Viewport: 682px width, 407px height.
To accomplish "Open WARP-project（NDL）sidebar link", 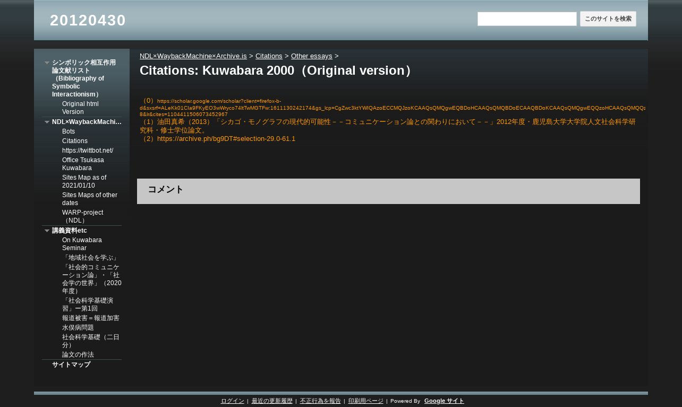I will [83, 216].
